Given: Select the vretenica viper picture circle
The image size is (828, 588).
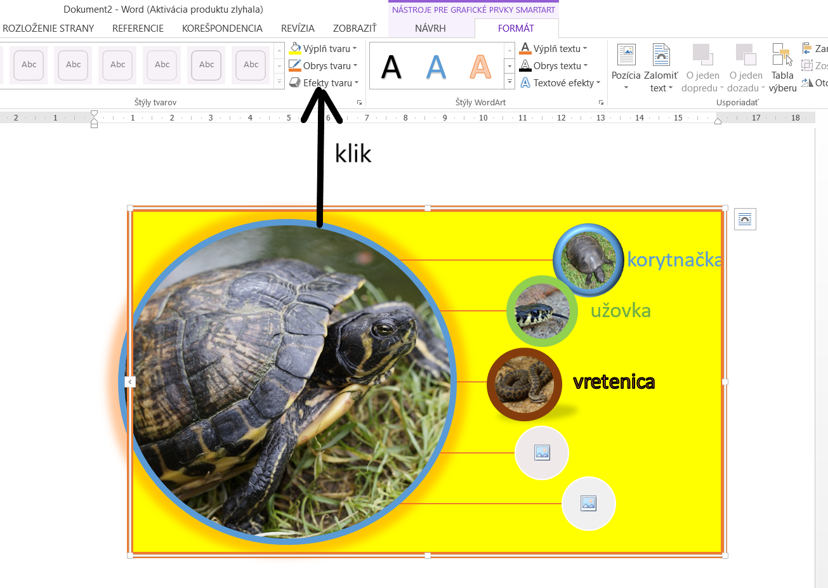Looking at the screenshot, I should 524,384.
